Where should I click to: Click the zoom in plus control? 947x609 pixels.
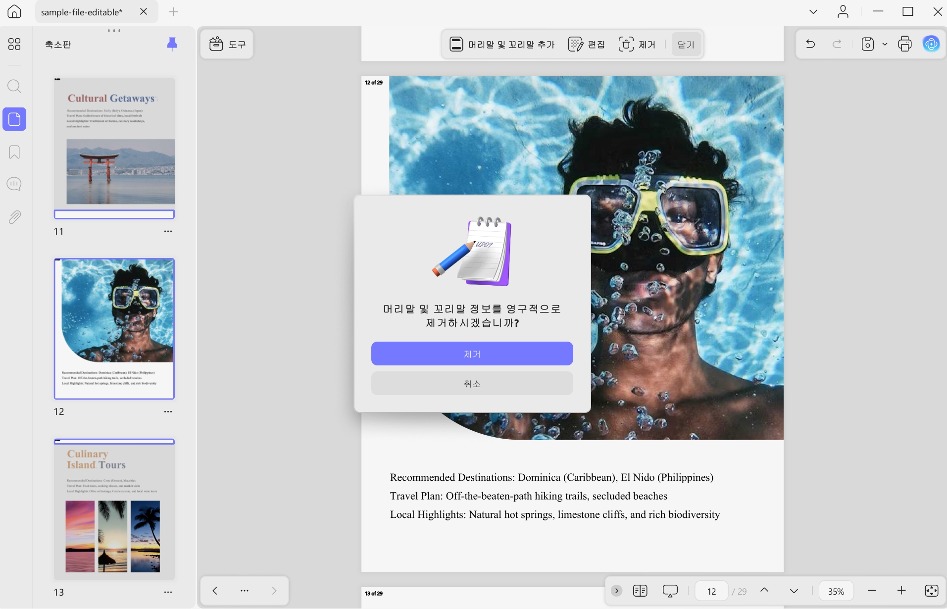[x=901, y=591]
